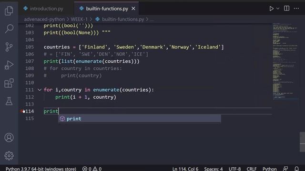This screenshot has height=171, width=305.
Task: Open the Accounts menu icon
Action: [9, 137]
